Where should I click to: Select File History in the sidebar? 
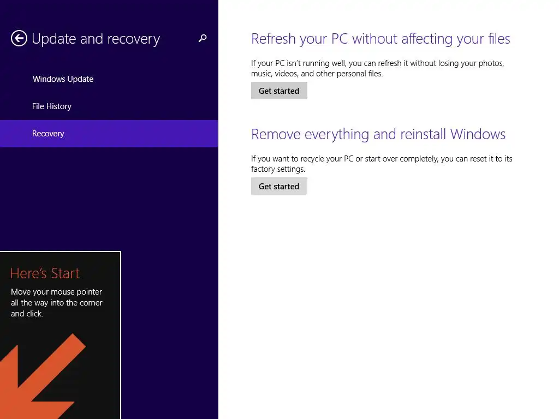pos(109,106)
